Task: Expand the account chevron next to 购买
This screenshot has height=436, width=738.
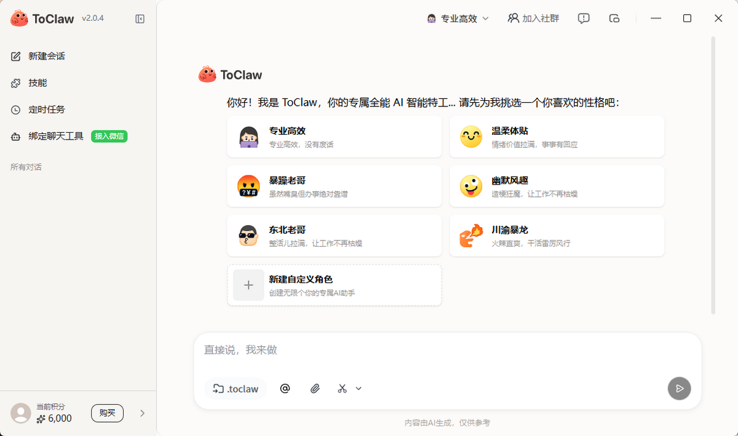Action: [143, 413]
